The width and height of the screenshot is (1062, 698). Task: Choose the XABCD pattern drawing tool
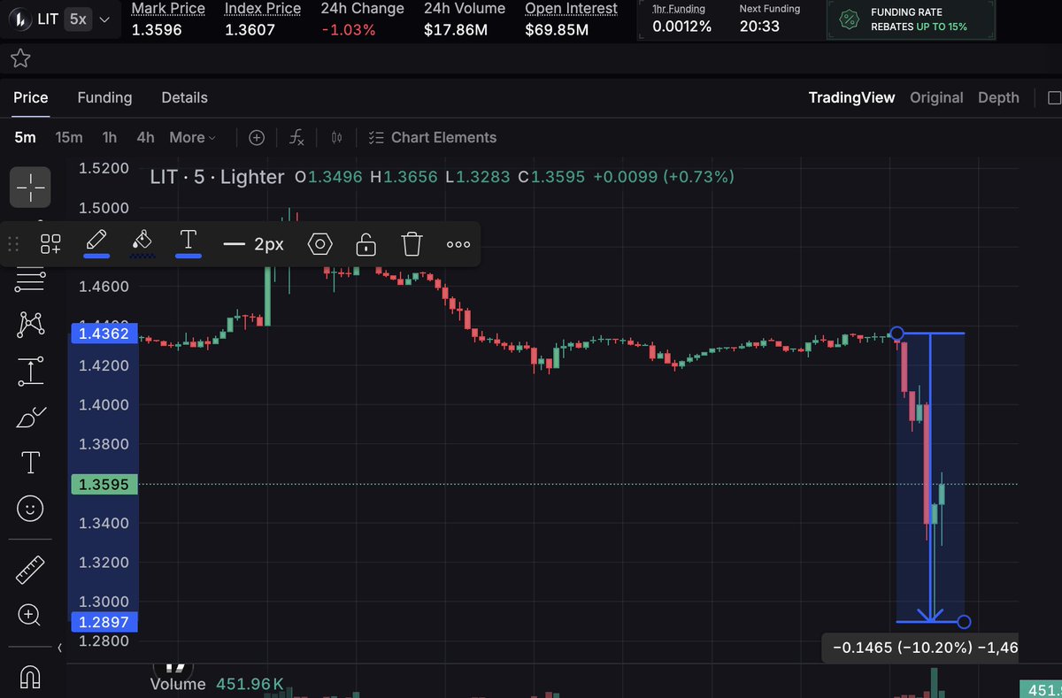tap(31, 325)
